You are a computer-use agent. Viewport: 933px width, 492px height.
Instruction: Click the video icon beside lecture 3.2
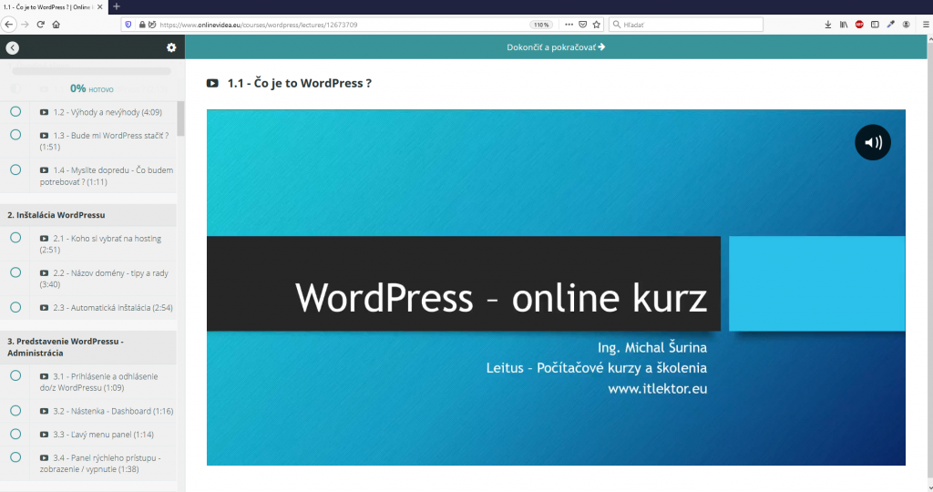(x=44, y=411)
